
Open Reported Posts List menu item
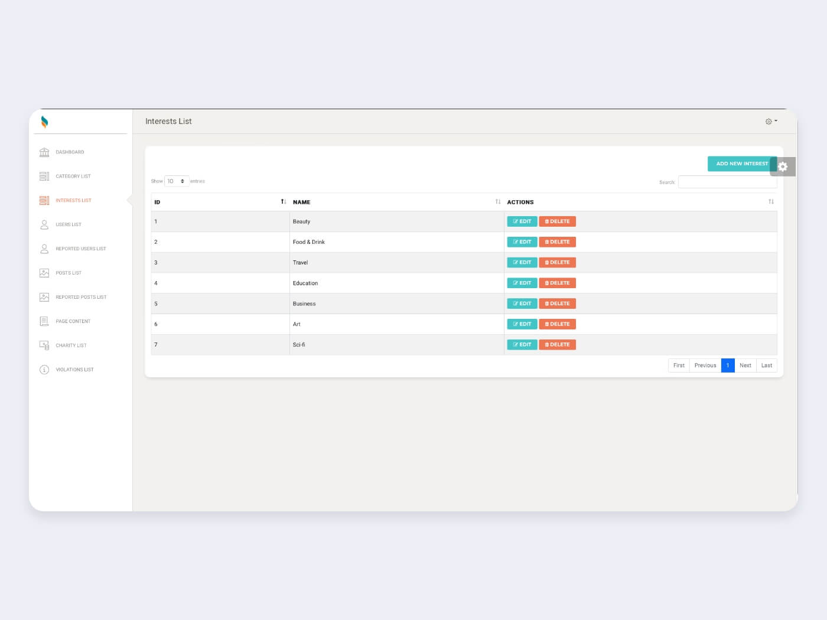(x=81, y=298)
